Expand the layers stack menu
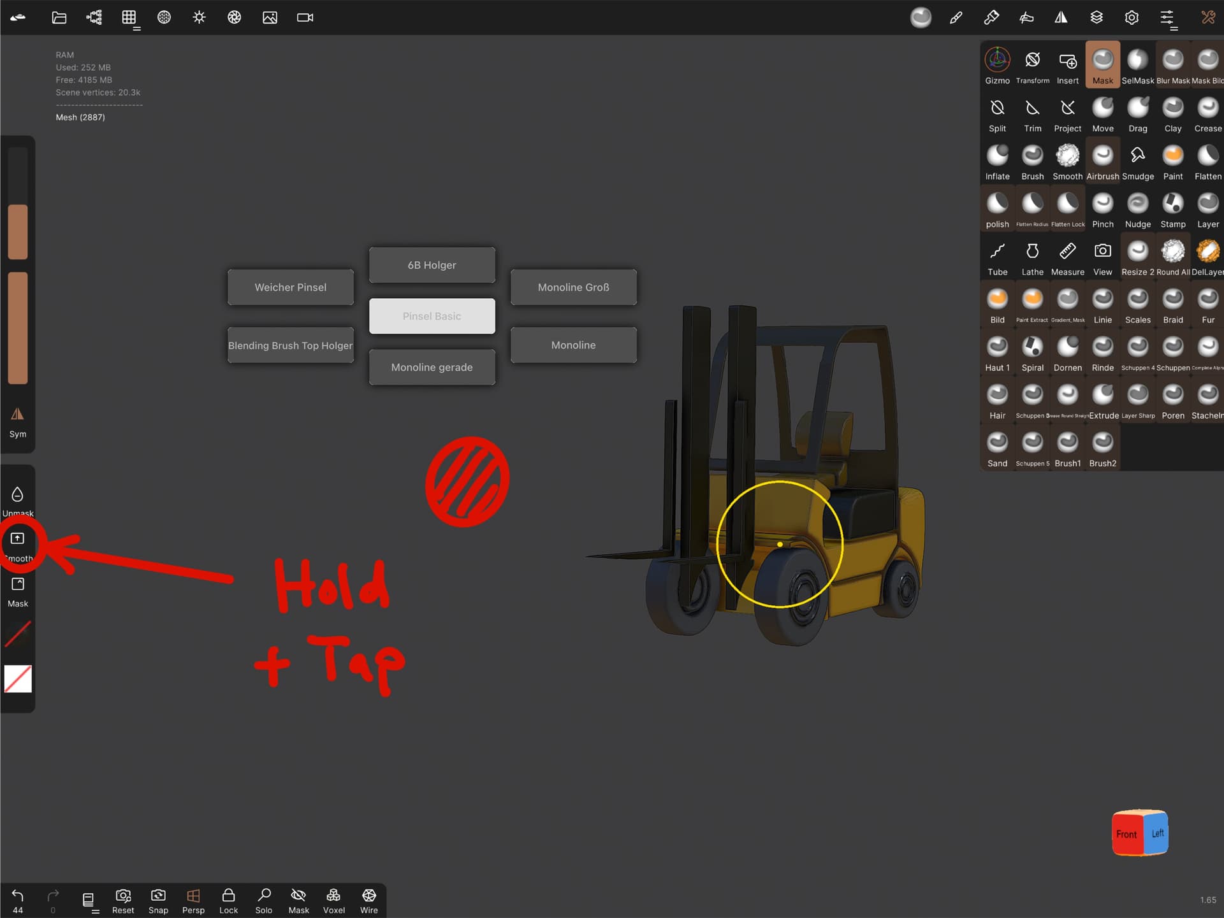The height and width of the screenshot is (918, 1224). (1096, 17)
